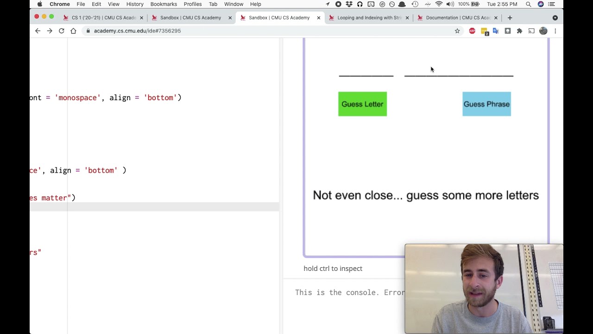Viewport: 593px width, 334px height.
Task: Click the code line ending with es matter")
Action: pos(53,198)
